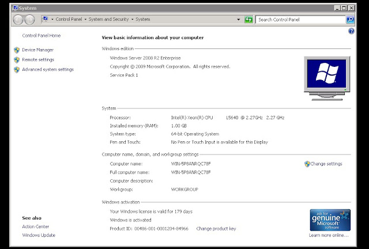Expand the arrow before System breadcrumb
This screenshot has width=369, height=249.
(133, 19)
